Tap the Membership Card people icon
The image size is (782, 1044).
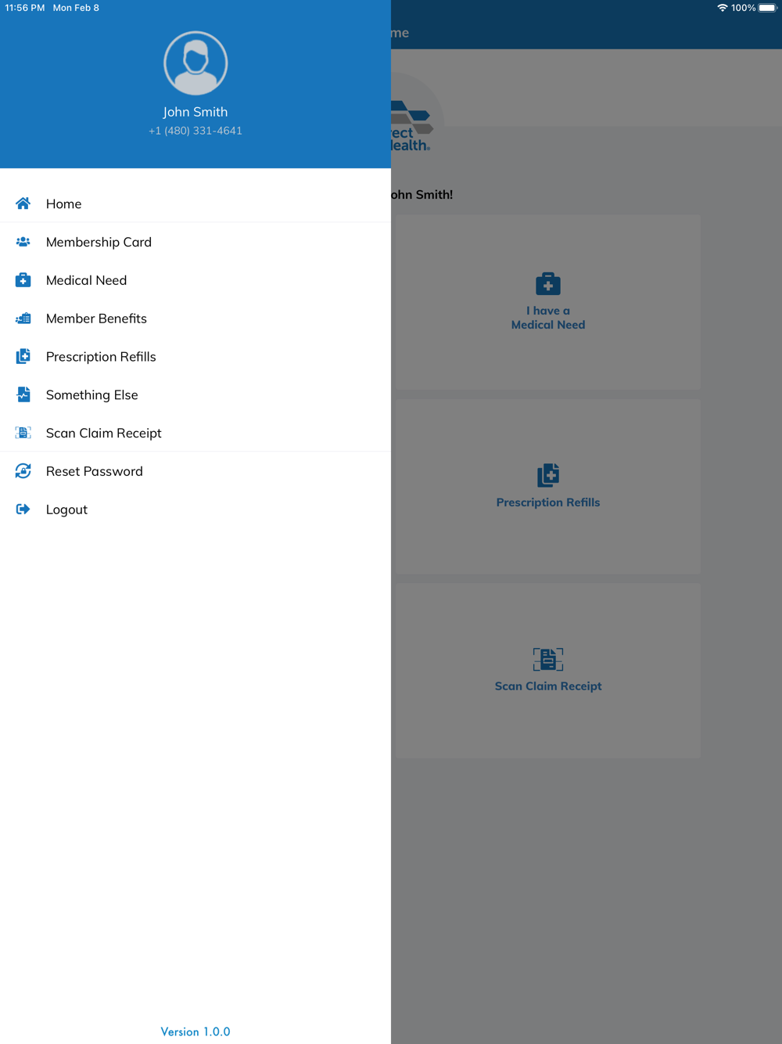pyautogui.click(x=23, y=242)
